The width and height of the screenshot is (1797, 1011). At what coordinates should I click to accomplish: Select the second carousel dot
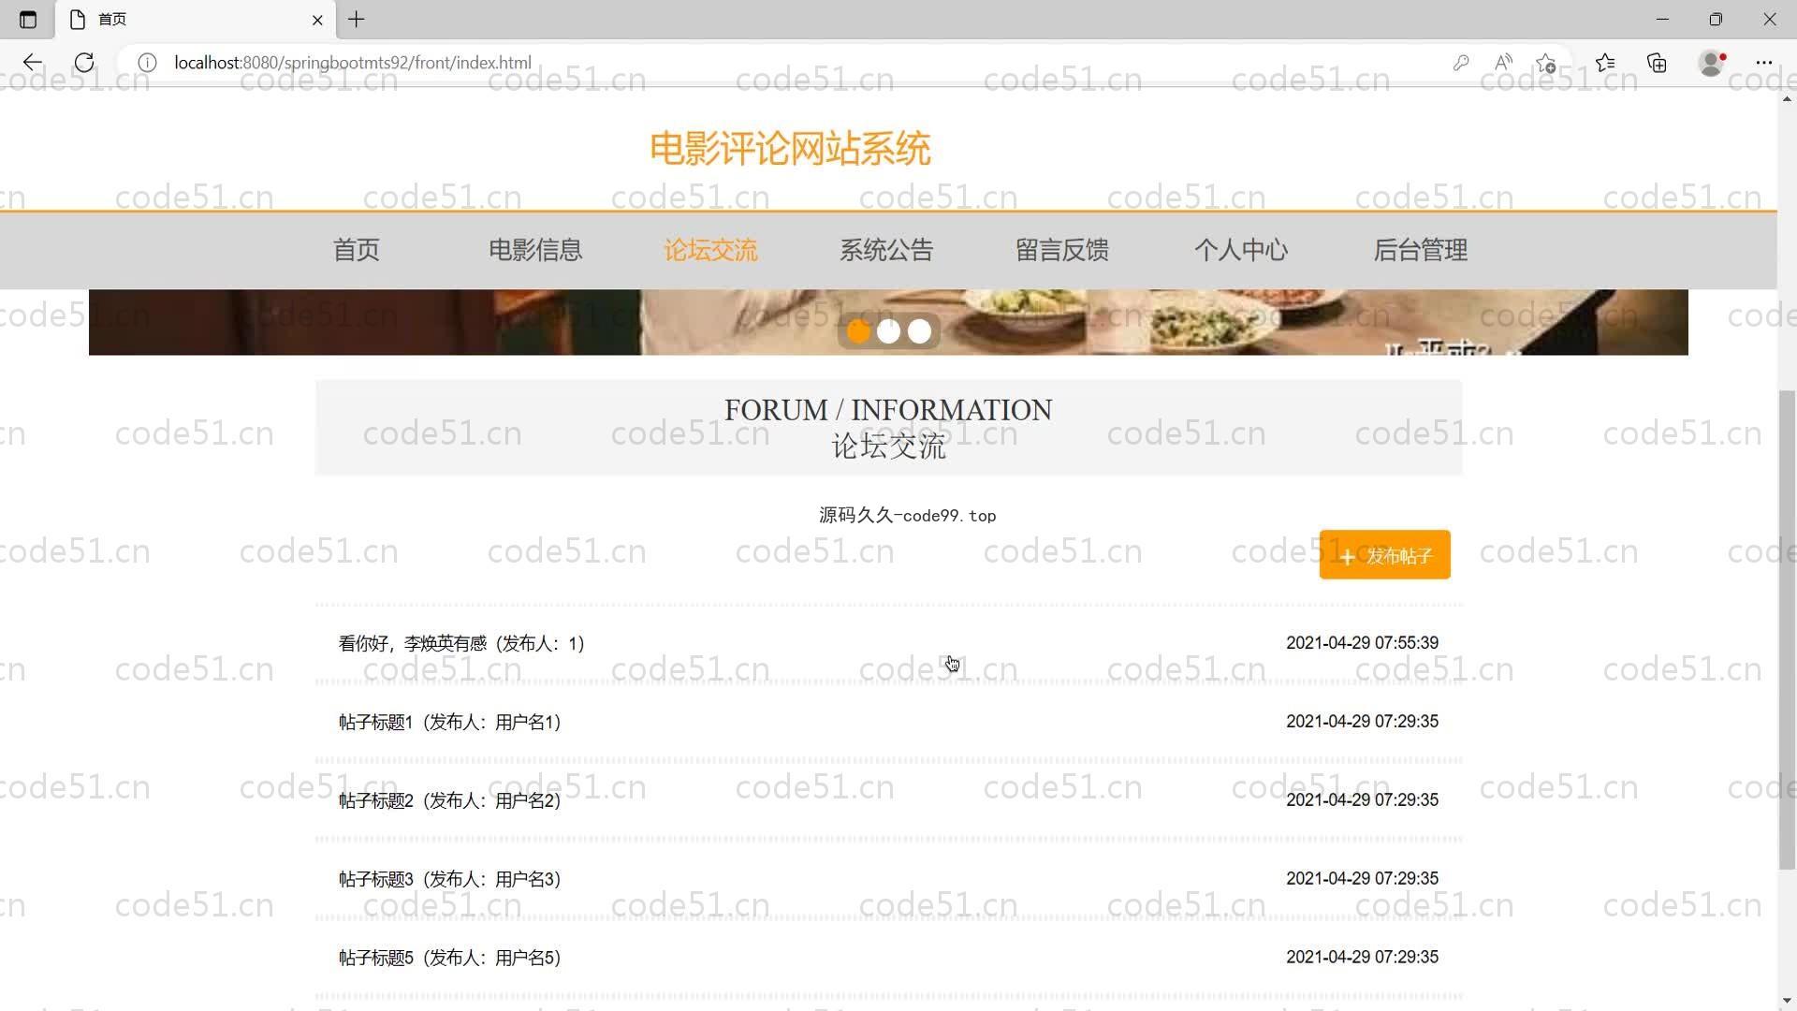coord(888,331)
